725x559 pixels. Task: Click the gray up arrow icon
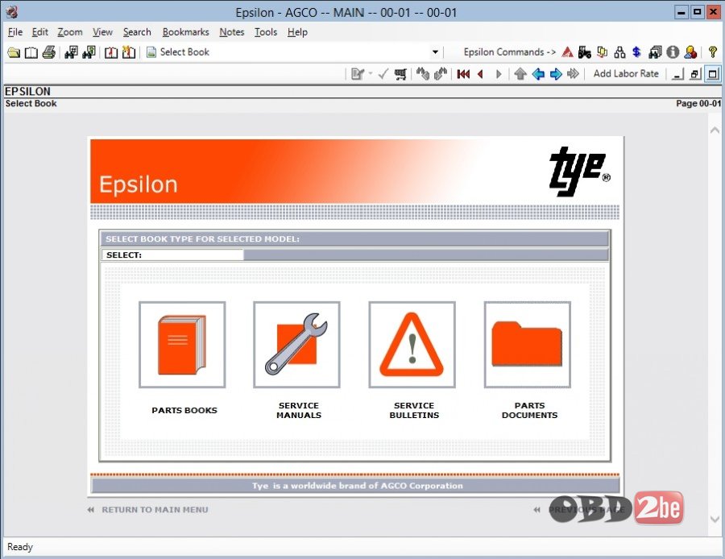[x=520, y=74]
